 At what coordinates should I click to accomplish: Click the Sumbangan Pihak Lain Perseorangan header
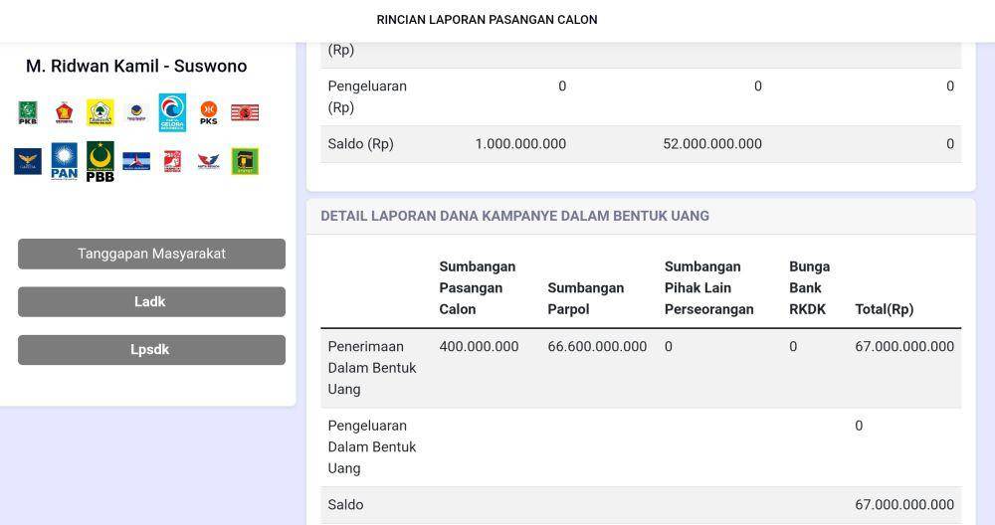point(708,288)
